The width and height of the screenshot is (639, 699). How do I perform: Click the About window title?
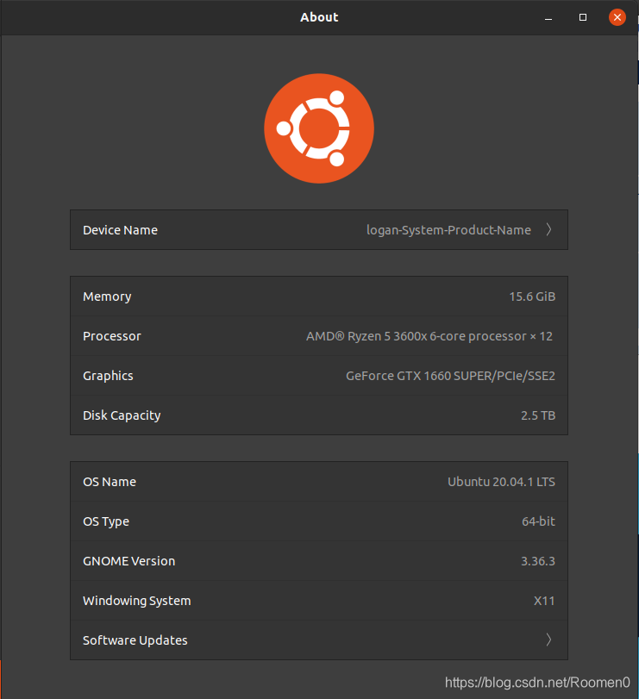(319, 17)
